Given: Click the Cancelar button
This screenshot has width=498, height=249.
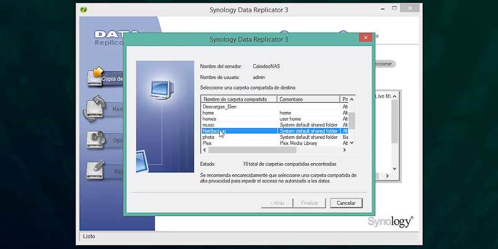Looking at the screenshot, I should pyautogui.click(x=346, y=203).
